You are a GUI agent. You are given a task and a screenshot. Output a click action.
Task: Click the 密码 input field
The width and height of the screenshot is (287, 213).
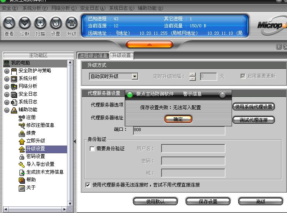pos(193,161)
